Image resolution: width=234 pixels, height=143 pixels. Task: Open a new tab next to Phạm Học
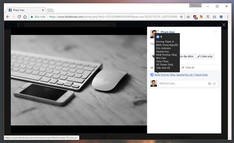[x=50, y=10]
